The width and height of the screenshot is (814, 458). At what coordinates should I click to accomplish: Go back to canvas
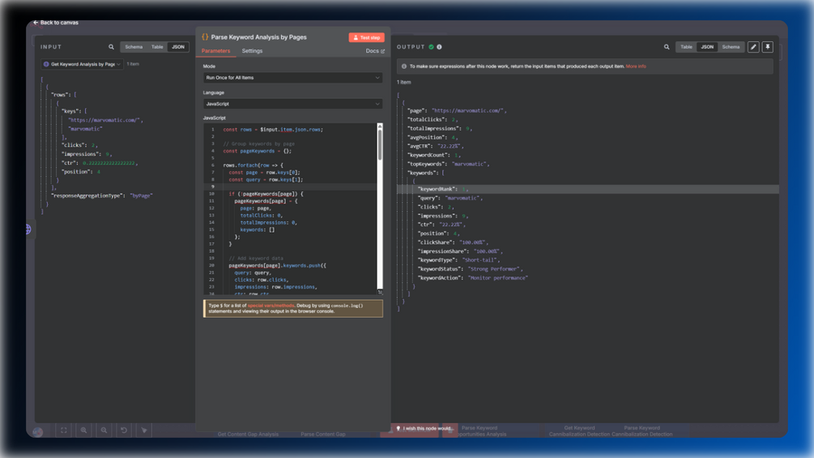click(x=56, y=23)
